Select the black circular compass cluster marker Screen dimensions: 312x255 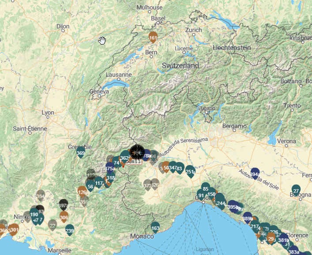click(x=138, y=153)
